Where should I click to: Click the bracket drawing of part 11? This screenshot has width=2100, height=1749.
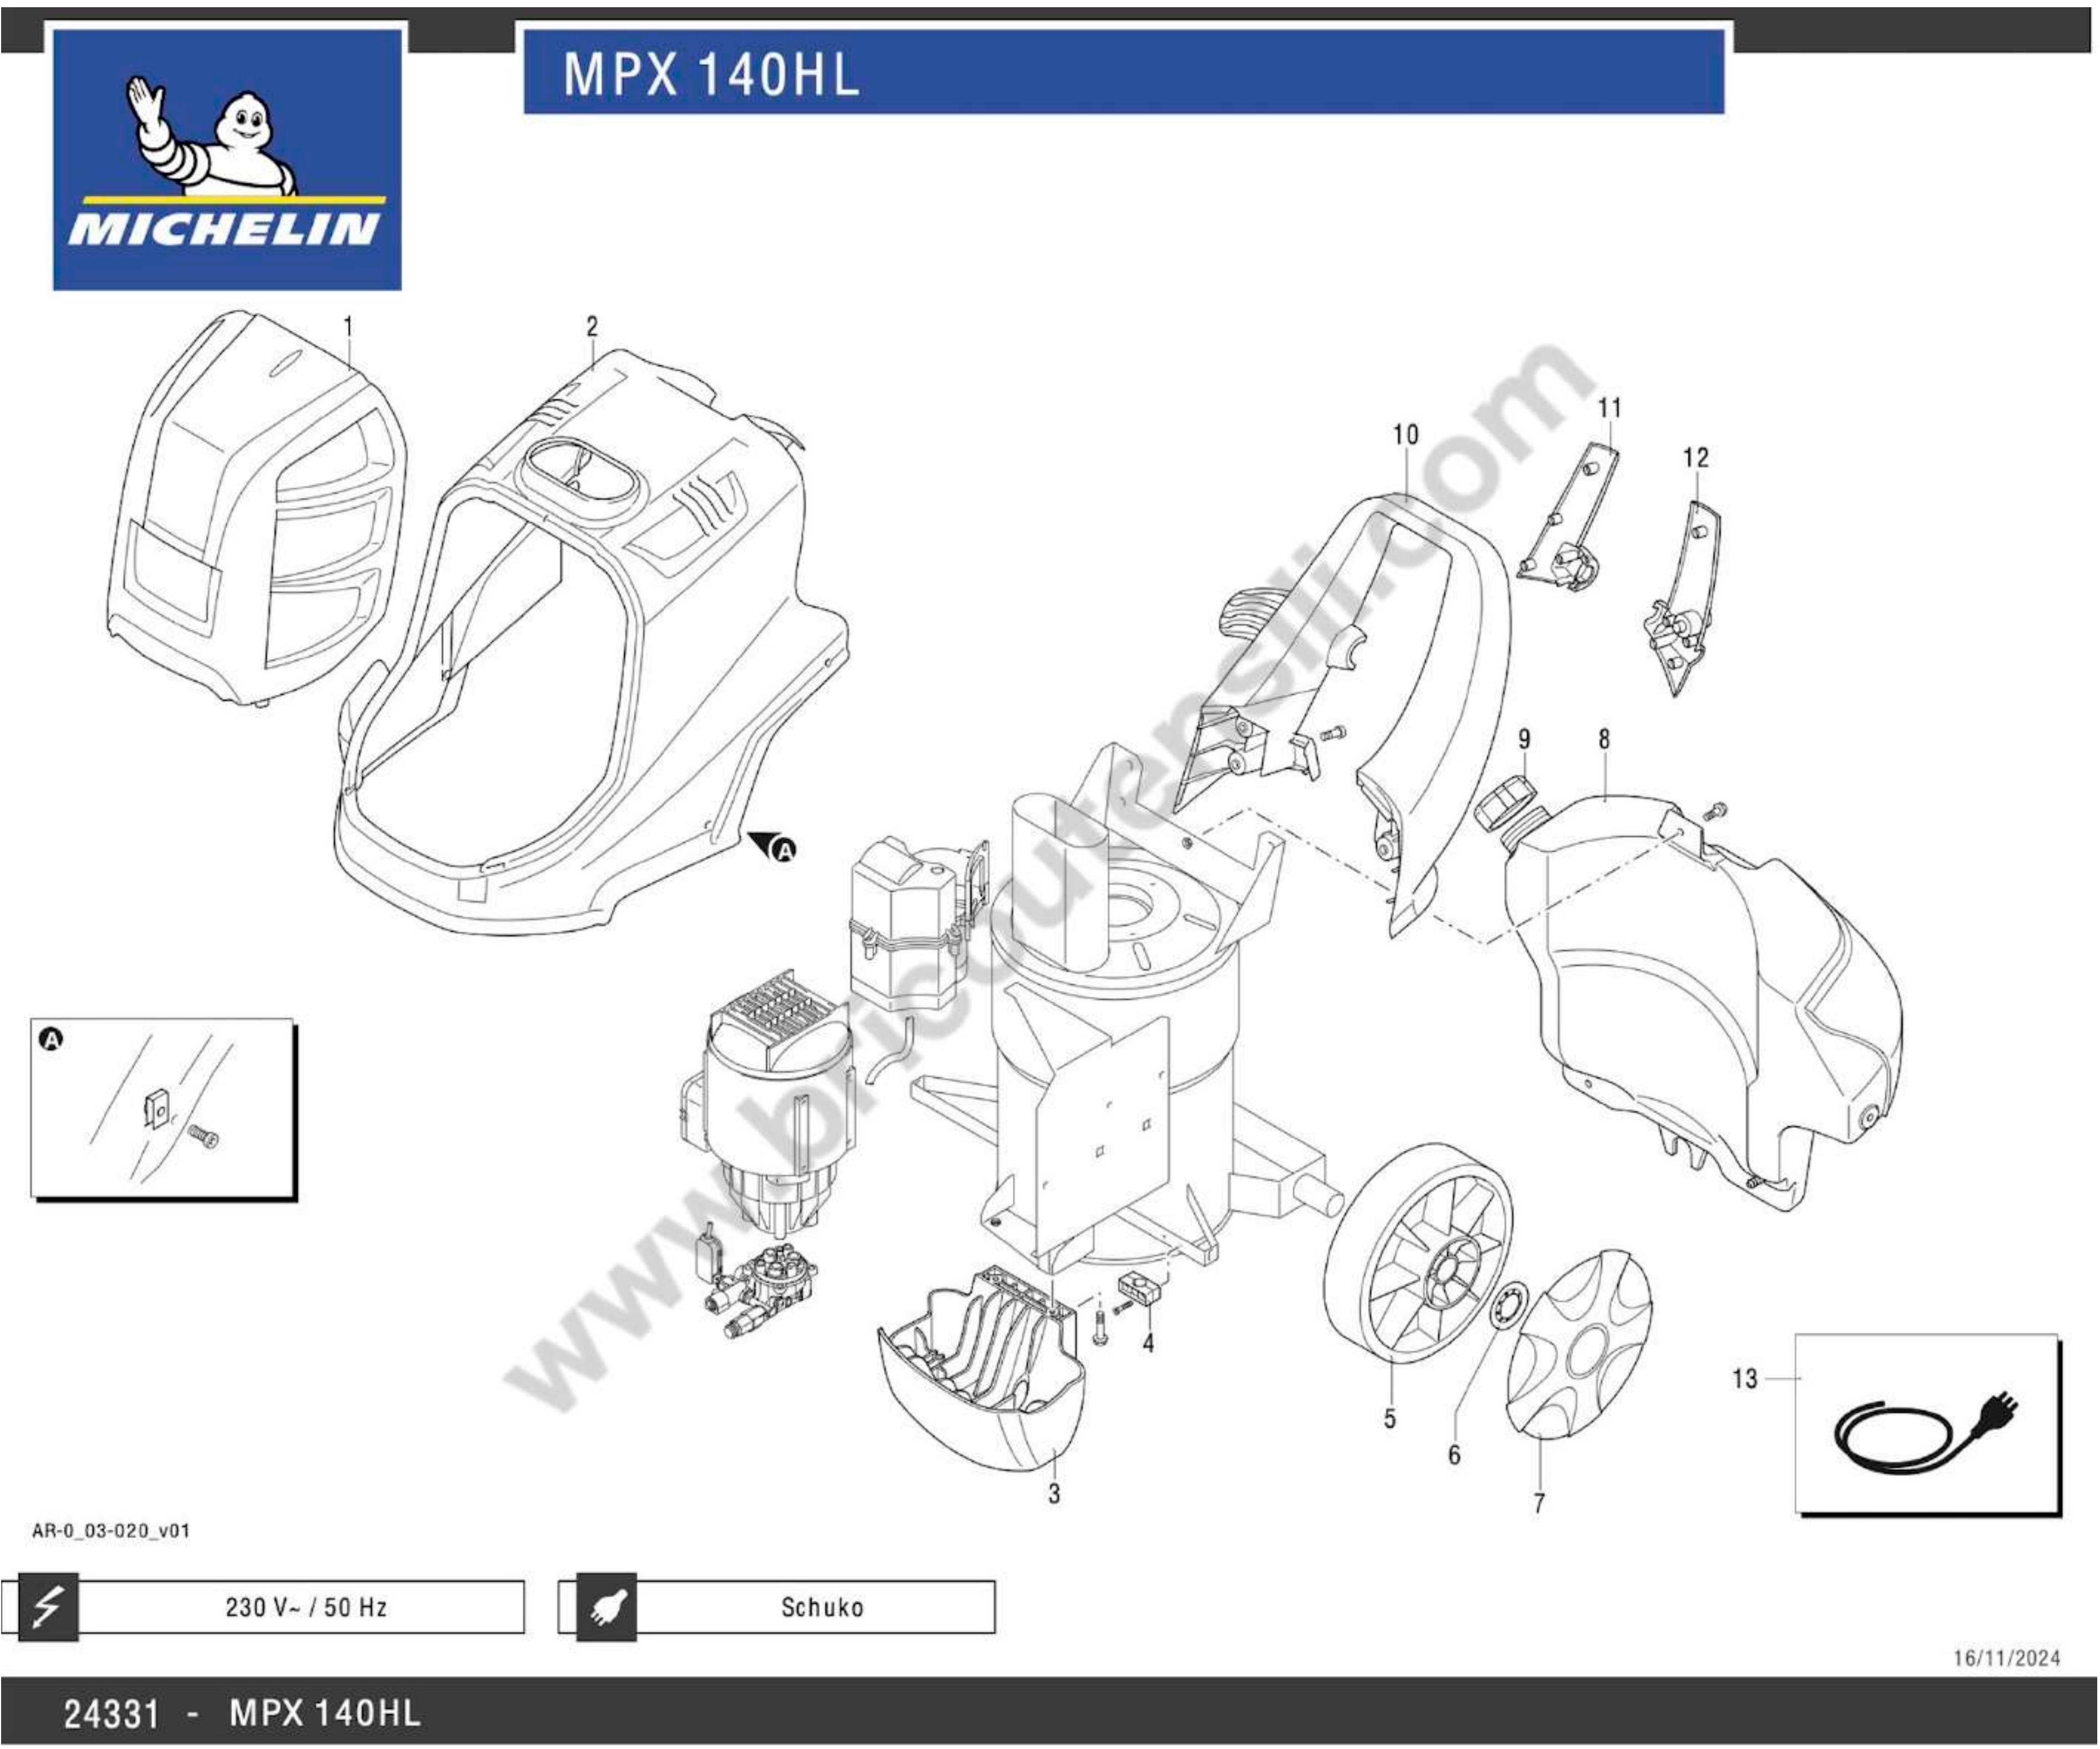click(x=1568, y=518)
